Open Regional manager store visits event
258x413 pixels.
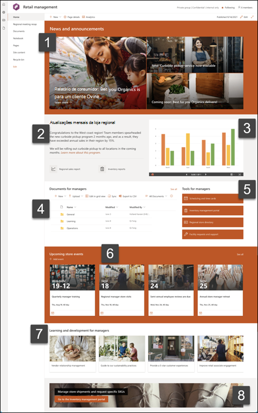(x=122, y=290)
